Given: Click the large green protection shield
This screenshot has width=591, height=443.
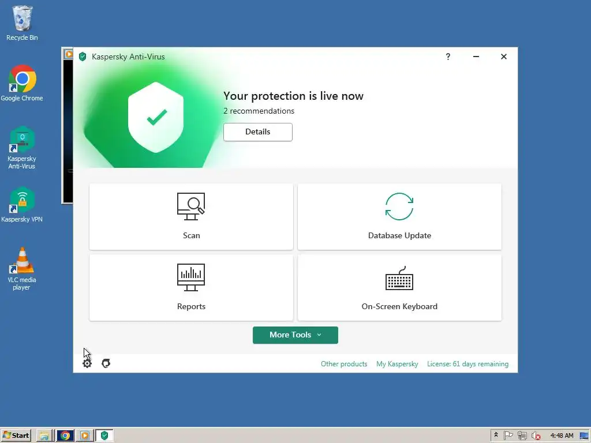Looking at the screenshot, I should click(x=156, y=117).
